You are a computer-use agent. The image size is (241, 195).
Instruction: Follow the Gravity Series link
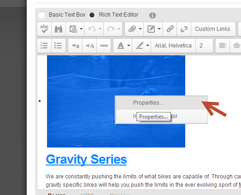click(86, 160)
